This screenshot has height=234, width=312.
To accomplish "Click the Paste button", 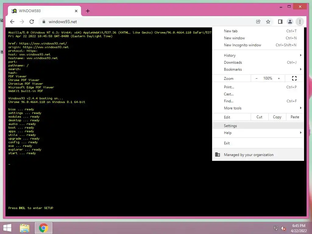I will 295,117.
